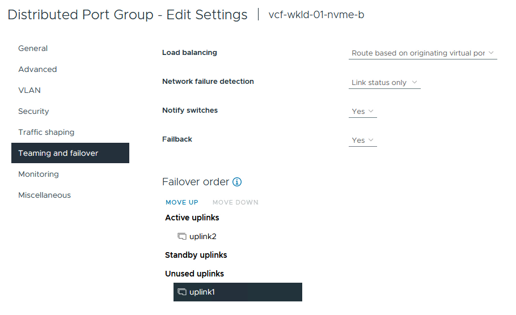Open the Monitoring section

(39, 174)
